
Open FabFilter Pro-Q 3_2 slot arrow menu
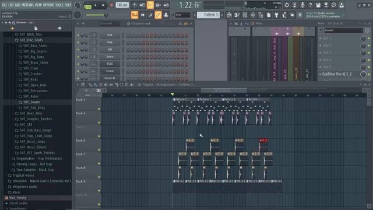coord(320,74)
